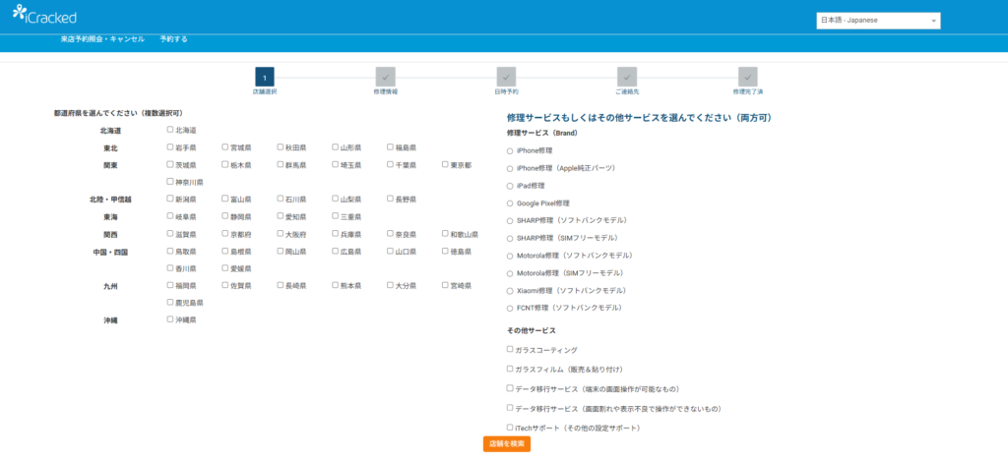The image size is (1008, 460).
Task: Select the 京都府 checkbox
Action: pyautogui.click(x=225, y=234)
